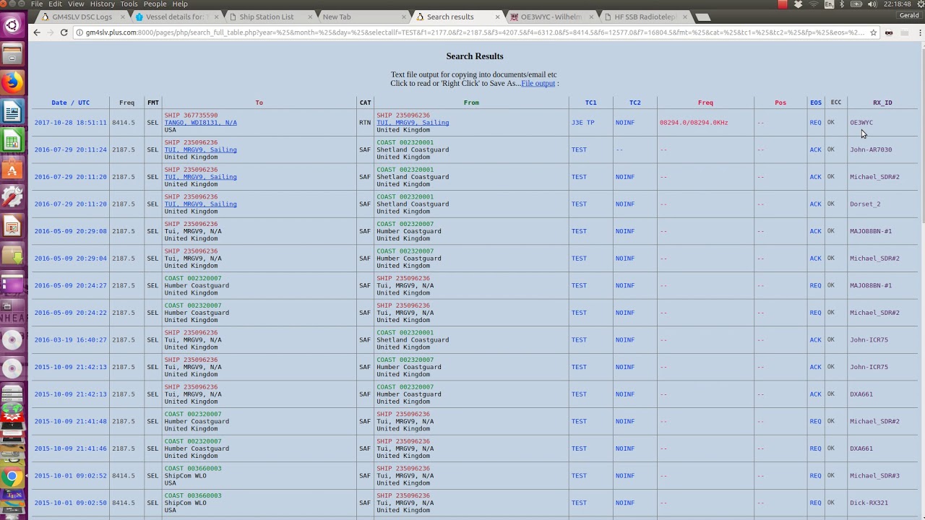Switch to the Vessel details tab
The width and height of the screenshot is (925, 520).
point(176,17)
